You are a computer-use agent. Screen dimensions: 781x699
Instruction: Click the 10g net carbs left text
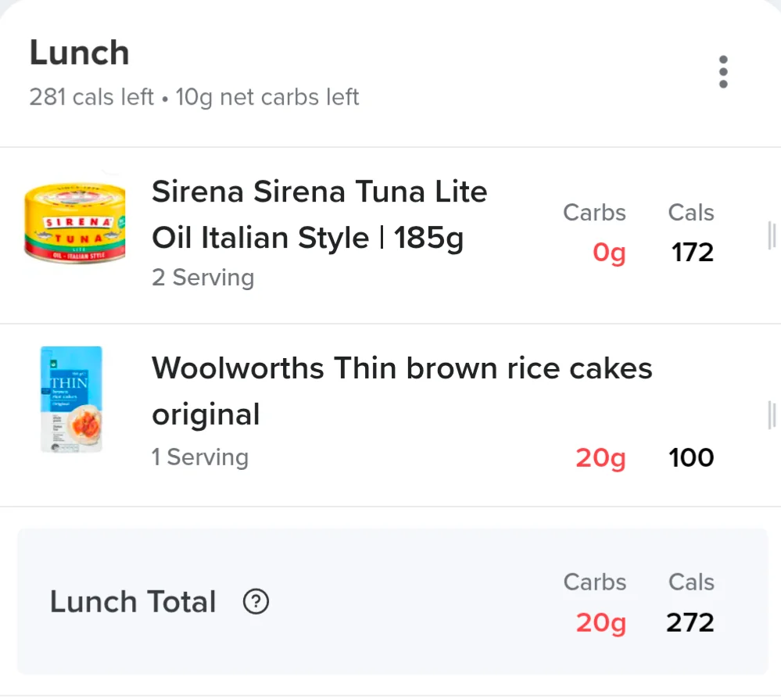tap(267, 97)
